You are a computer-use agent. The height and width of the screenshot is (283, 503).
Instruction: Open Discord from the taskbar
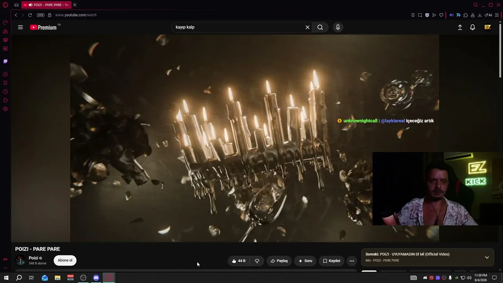[x=96, y=278]
